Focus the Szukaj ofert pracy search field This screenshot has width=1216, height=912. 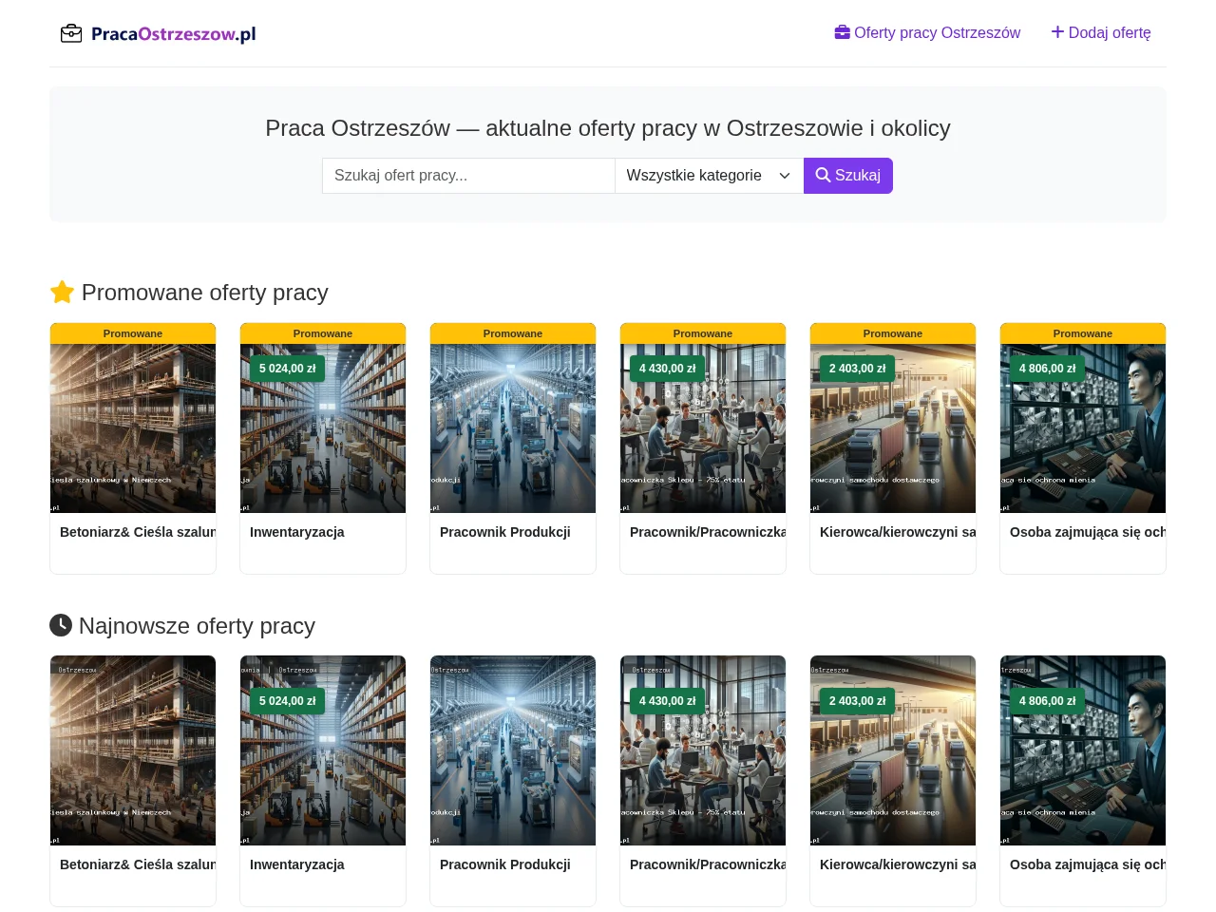pyautogui.click(x=468, y=176)
